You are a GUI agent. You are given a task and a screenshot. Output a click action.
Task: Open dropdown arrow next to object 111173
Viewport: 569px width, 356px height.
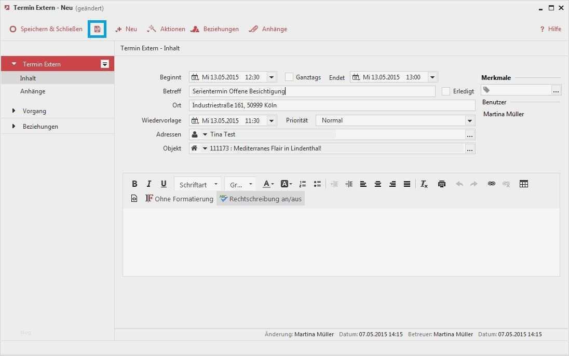pos(205,148)
